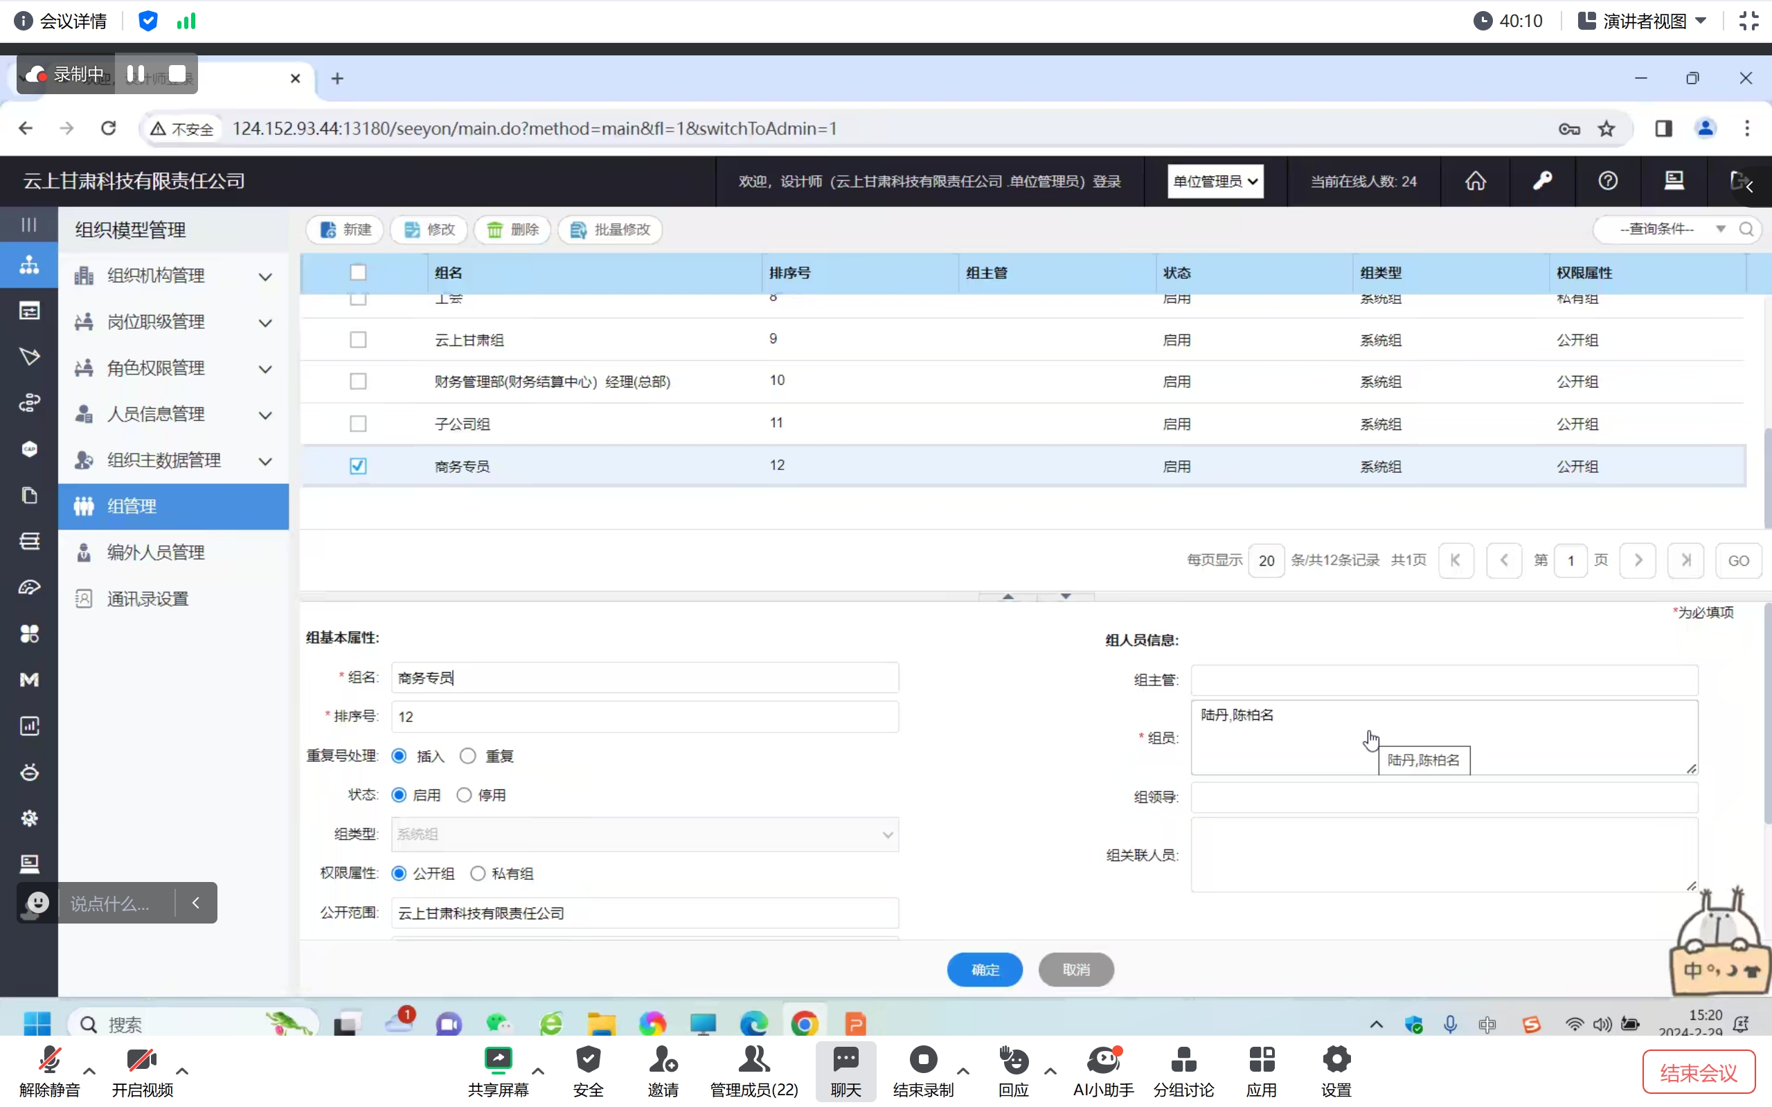Screen dimensions: 1772x1107
Task: Click the 删除 trash-can toolbar button
Action: [513, 230]
